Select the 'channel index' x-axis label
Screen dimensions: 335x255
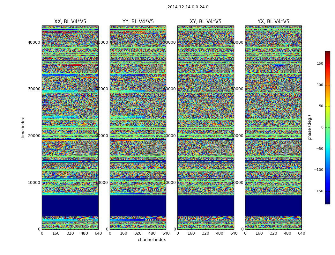[x=152, y=240]
